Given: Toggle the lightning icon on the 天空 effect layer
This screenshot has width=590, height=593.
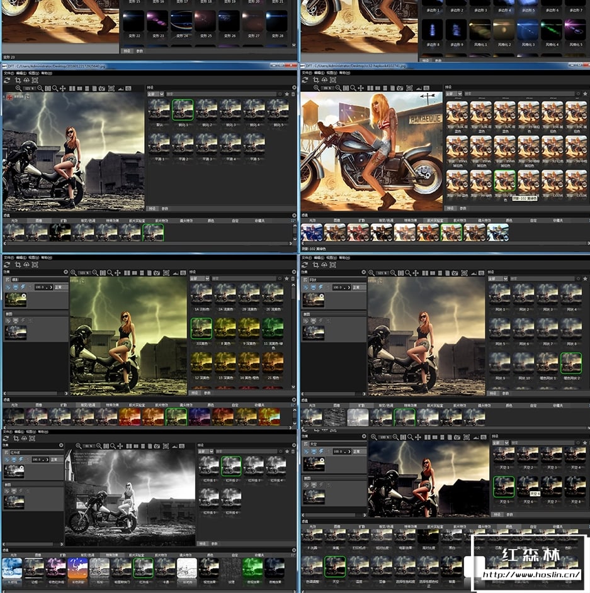Looking at the screenshot, I should coord(321,452).
